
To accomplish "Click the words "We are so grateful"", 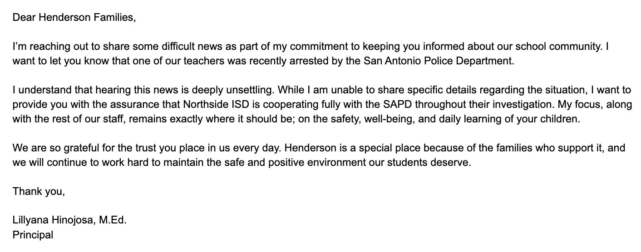I will tap(52, 148).
